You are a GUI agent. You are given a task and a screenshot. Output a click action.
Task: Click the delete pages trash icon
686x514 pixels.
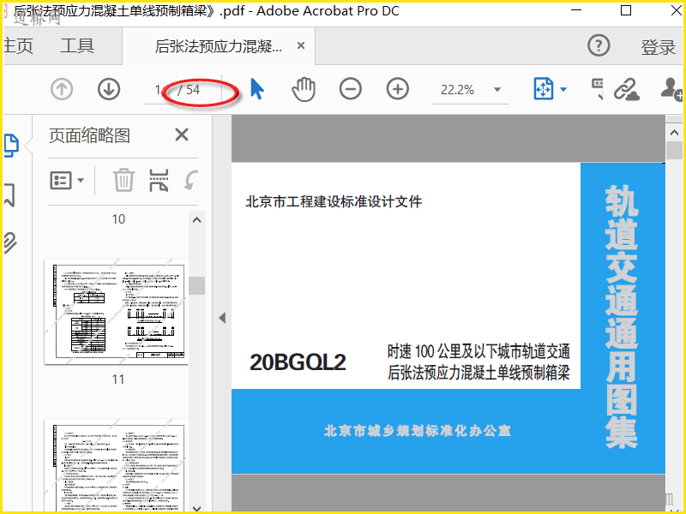coord(123,180)
